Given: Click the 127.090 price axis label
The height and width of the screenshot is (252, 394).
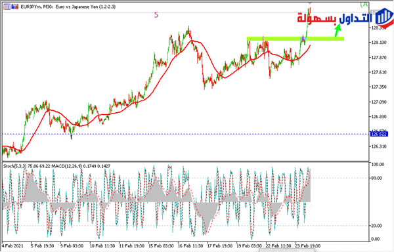Looking at the screenshot, I should pyautogui.click(x=379, y=102).
